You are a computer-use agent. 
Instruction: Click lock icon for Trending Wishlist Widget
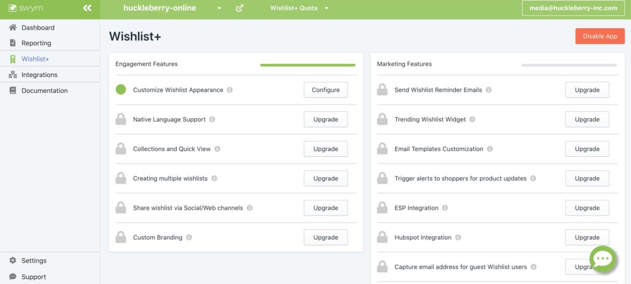tap(382, 119)
